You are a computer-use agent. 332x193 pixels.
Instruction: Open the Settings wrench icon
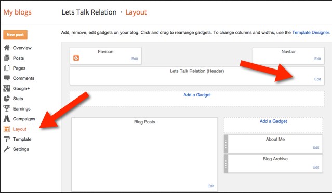[7, 149]
